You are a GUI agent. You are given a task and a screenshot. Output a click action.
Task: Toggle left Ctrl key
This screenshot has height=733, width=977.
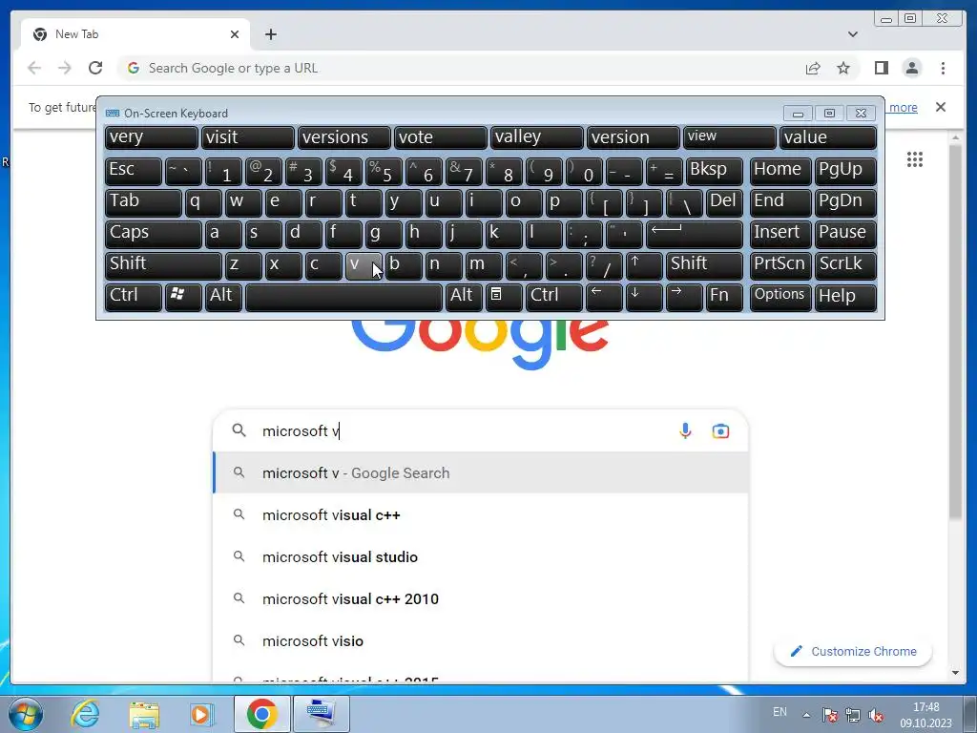click(134, 296)
